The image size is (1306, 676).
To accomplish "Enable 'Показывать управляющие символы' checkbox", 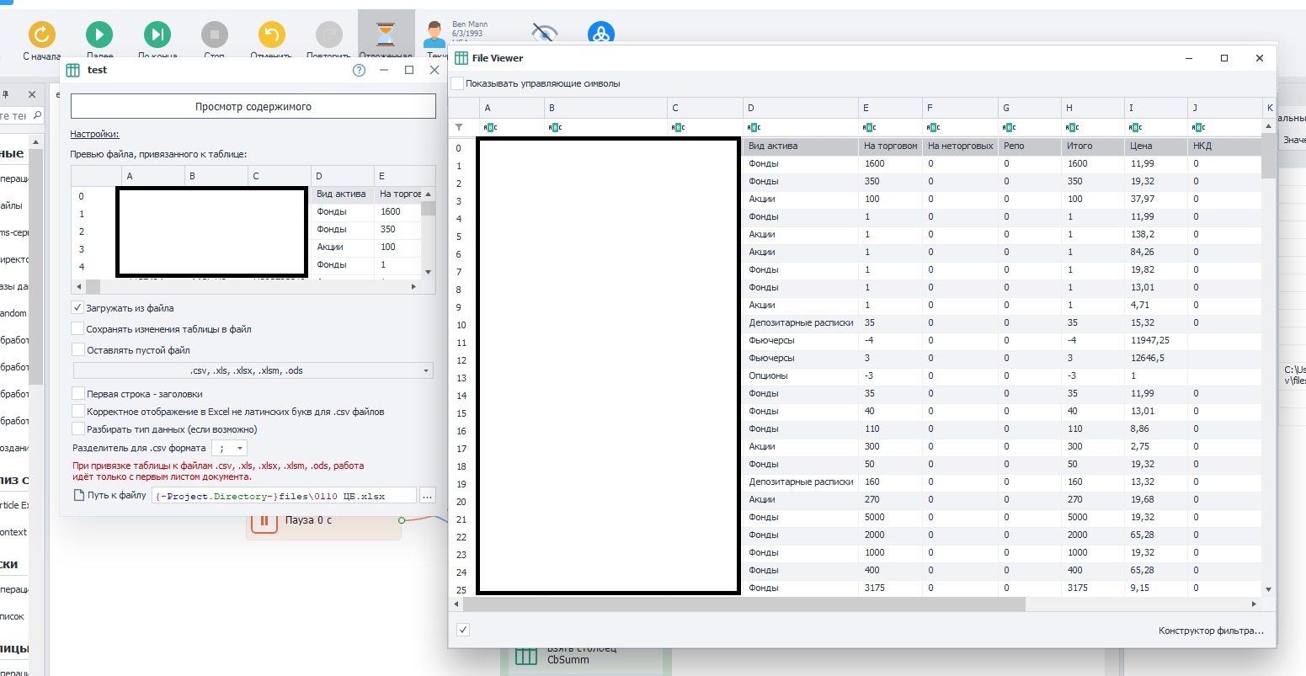I will 457,83.
